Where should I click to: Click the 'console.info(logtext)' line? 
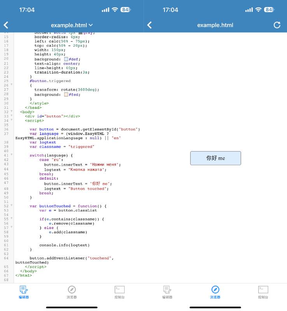pyautogui.click(x=65, y=245)
